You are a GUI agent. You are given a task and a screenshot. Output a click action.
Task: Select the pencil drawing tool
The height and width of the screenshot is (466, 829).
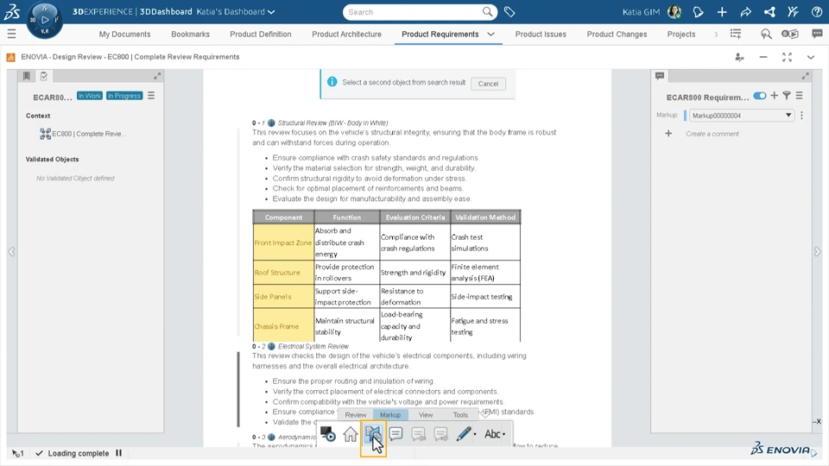point(463,434)
